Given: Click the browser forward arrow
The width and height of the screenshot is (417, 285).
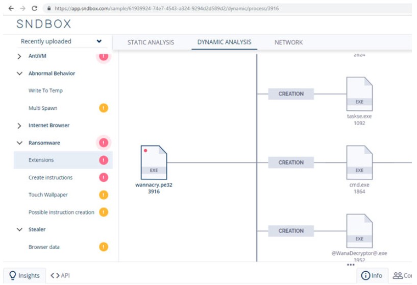Looking at the screenshot, I should coord(22,8).
